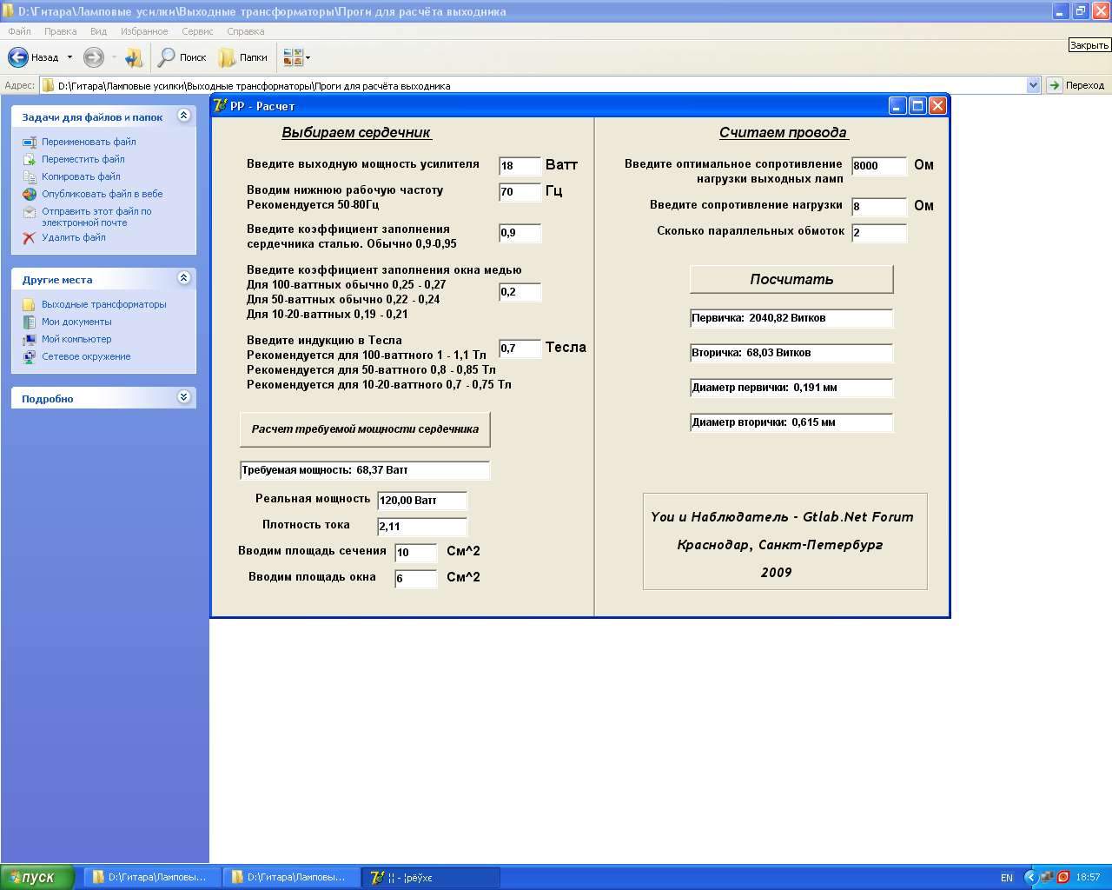Expand the Details panel in sidebar

coord(183,397)
